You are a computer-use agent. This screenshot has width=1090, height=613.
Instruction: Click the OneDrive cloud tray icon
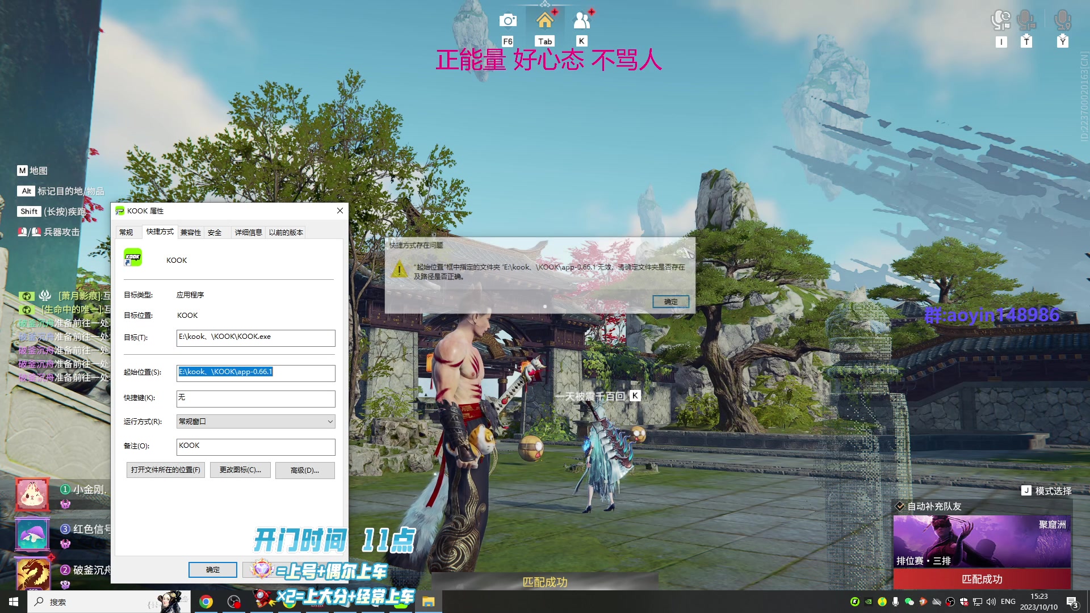pyautogui.click(x=937, y=602)
